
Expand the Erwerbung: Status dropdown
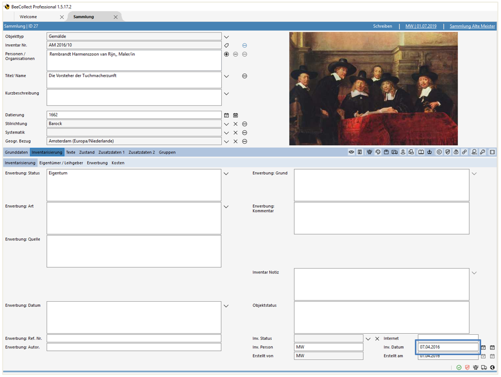pos(226,173)
